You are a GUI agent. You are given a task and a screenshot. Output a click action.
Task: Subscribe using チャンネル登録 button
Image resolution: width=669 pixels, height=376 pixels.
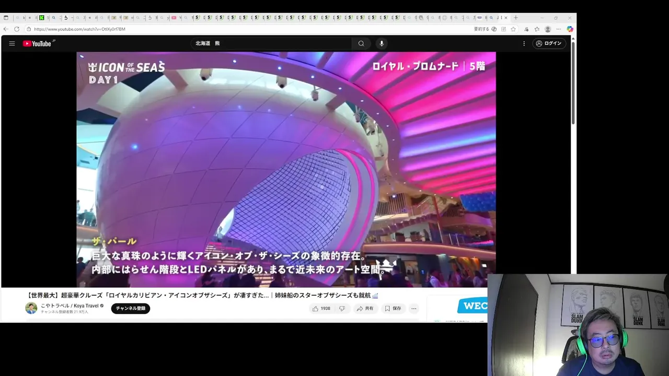[131, 309]
